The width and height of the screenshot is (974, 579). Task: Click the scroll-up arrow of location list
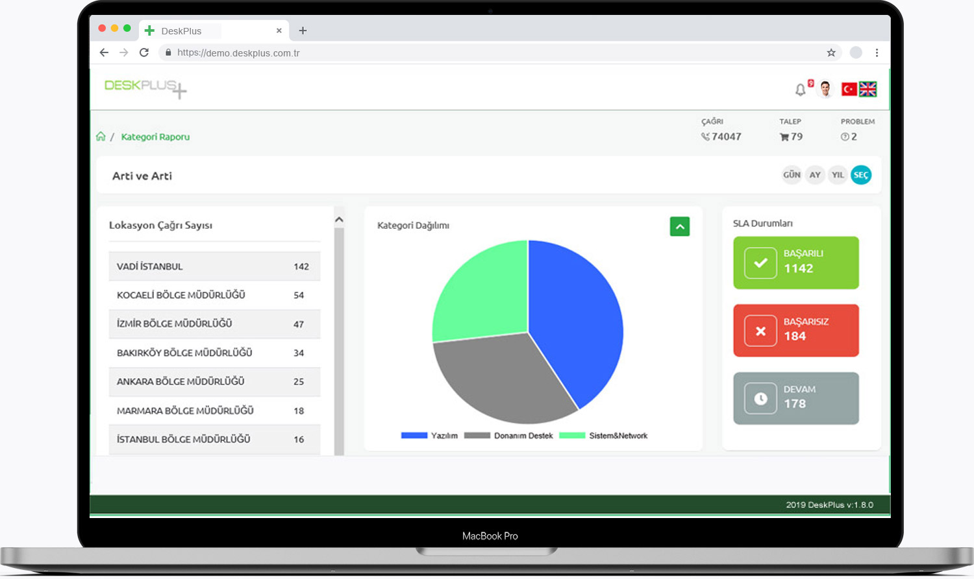tap(339, 220)
